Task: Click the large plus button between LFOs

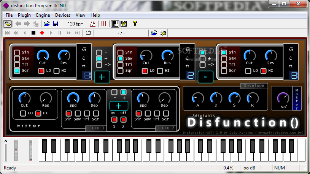Action: [x=119, y=106]
